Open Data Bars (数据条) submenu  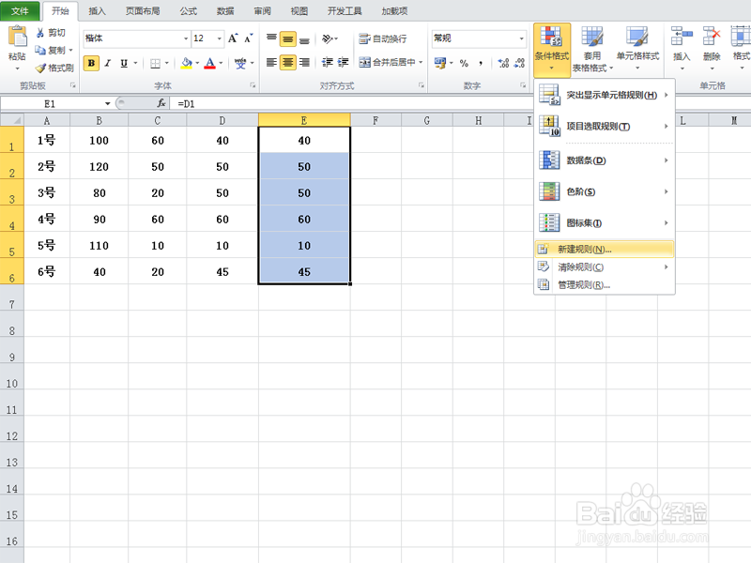(605, 160)
